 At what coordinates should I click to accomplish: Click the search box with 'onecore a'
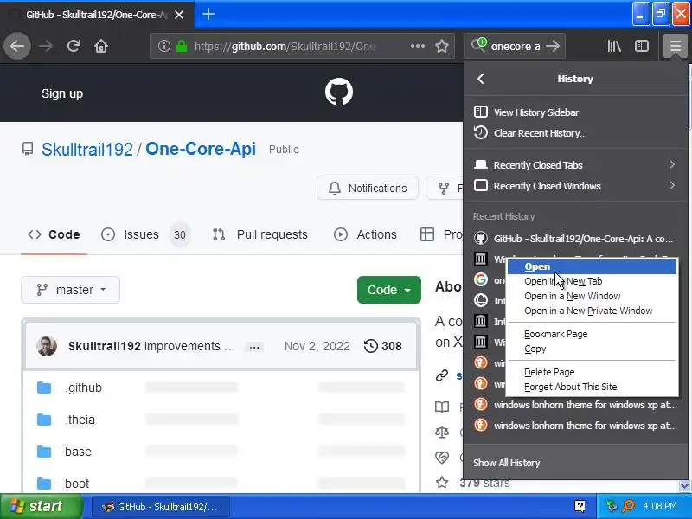(515, 46)
